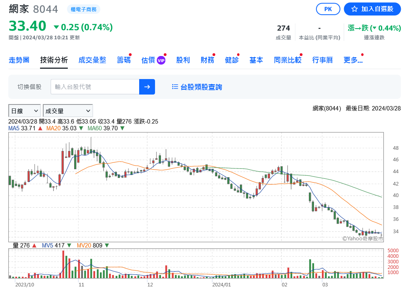
Task: Focus the 輸入台股代號 stock code field
Action: click(x=95, y=87)
